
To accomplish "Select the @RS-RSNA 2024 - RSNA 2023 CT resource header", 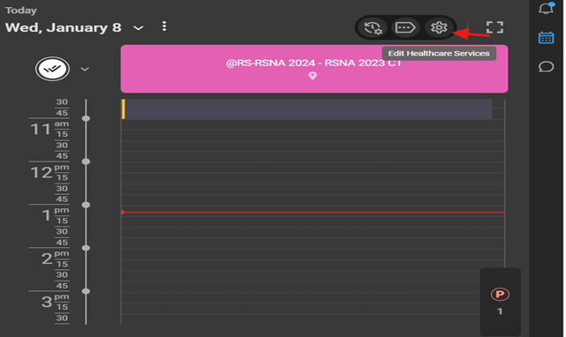I will point(314,69).
